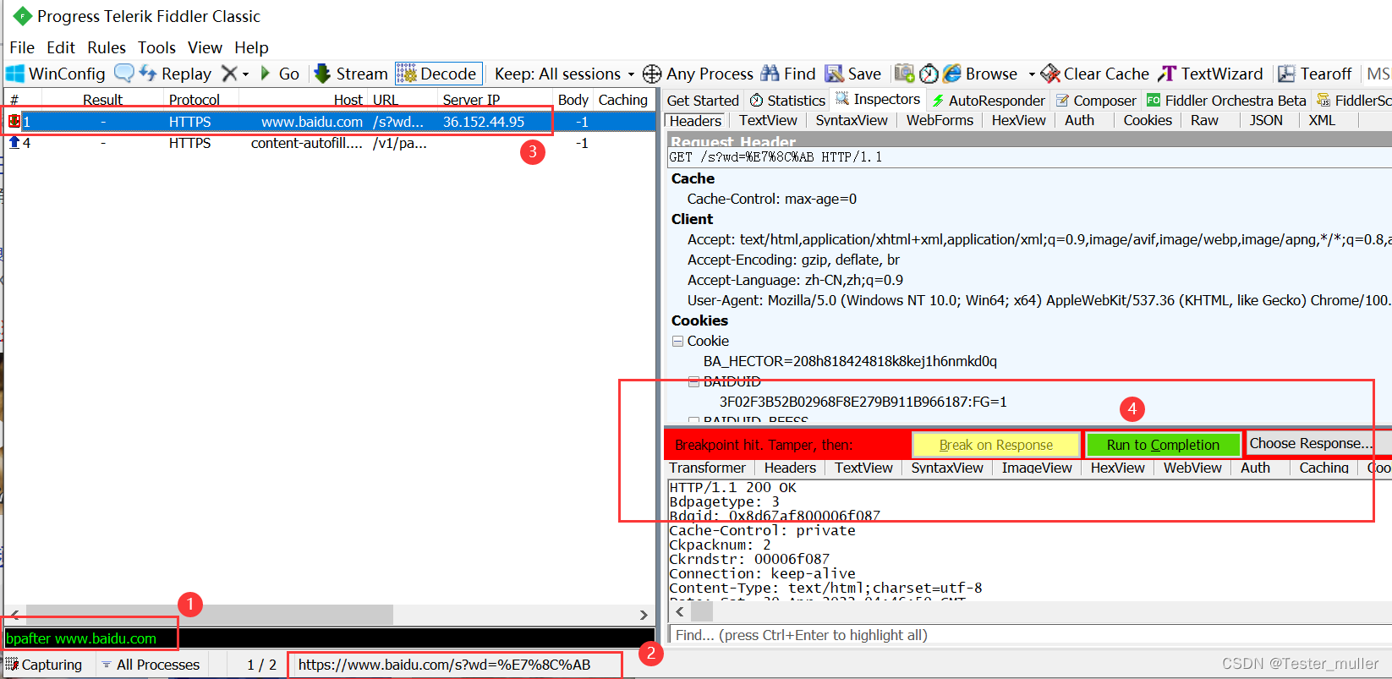Open the View menu
Image resolution: width=1392 pixels, height=679 pixels.
[x=205, y=47]
